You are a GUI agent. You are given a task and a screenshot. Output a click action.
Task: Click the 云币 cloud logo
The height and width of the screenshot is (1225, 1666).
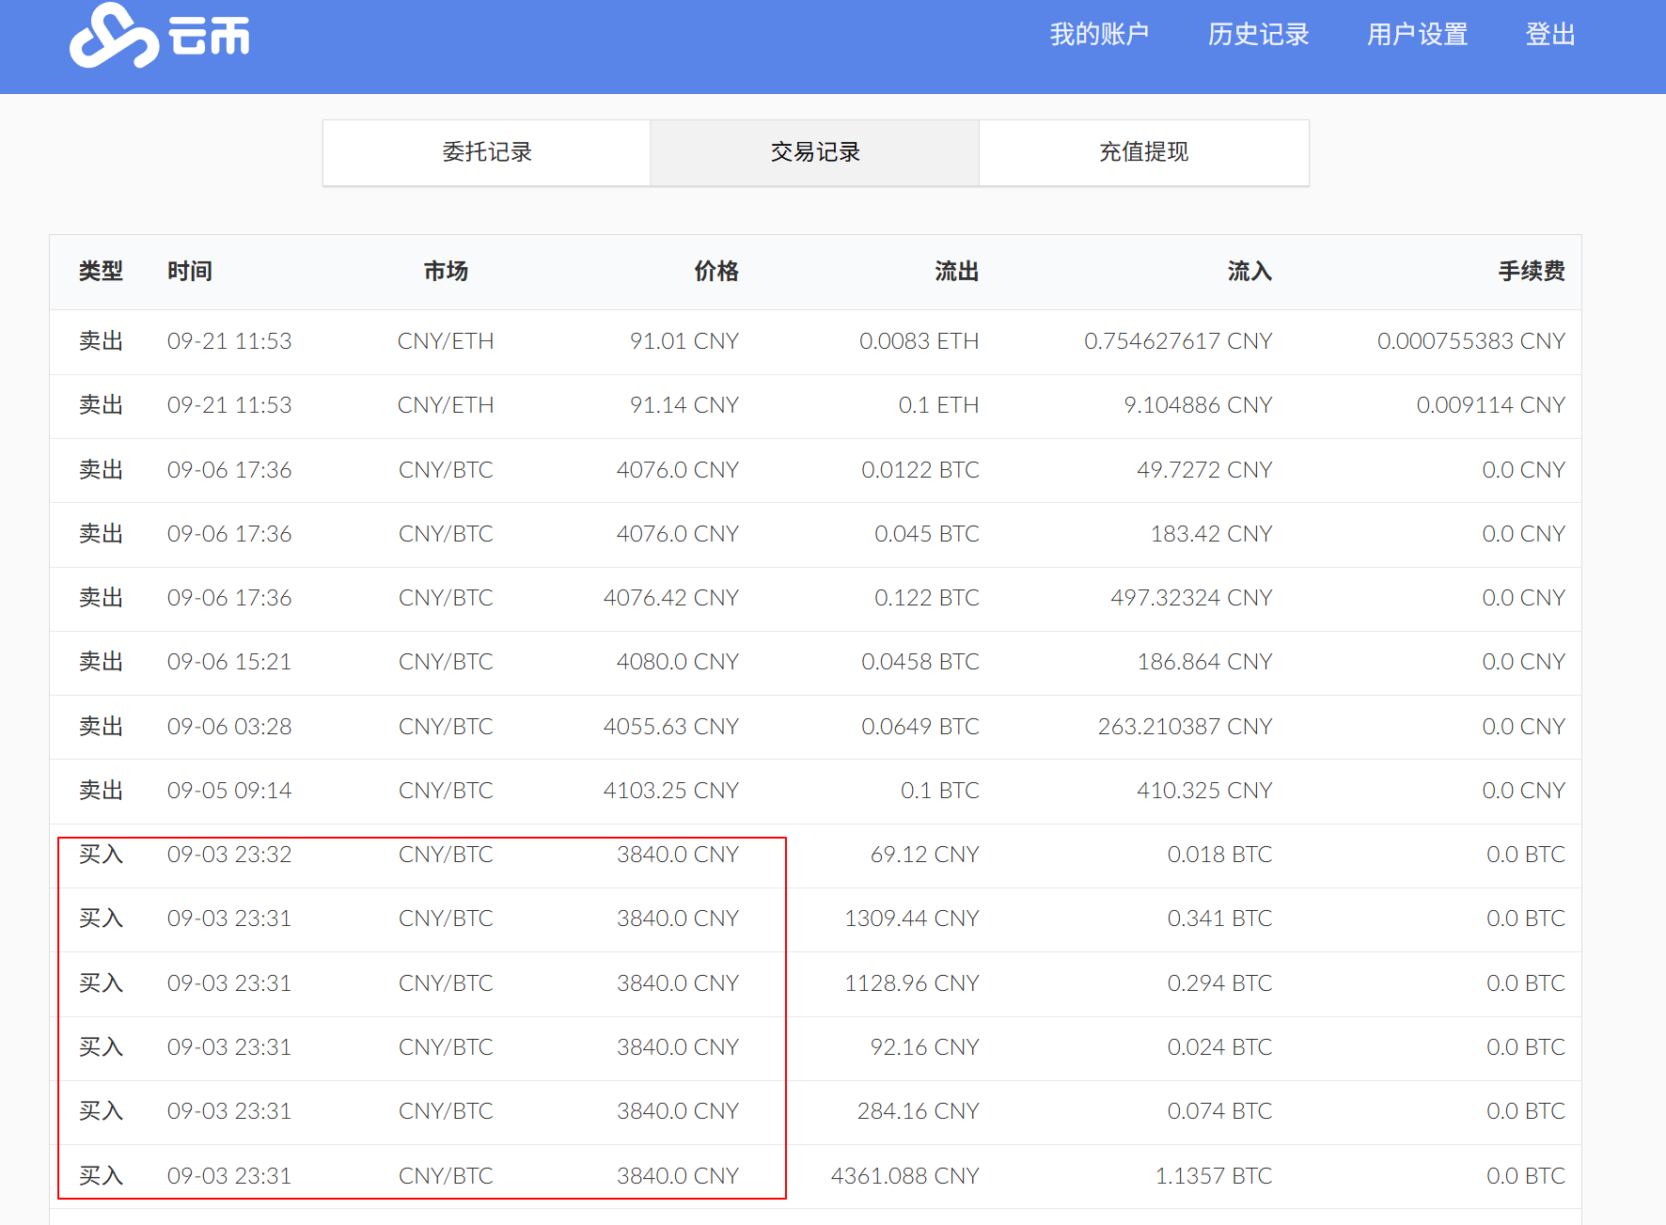159,36
